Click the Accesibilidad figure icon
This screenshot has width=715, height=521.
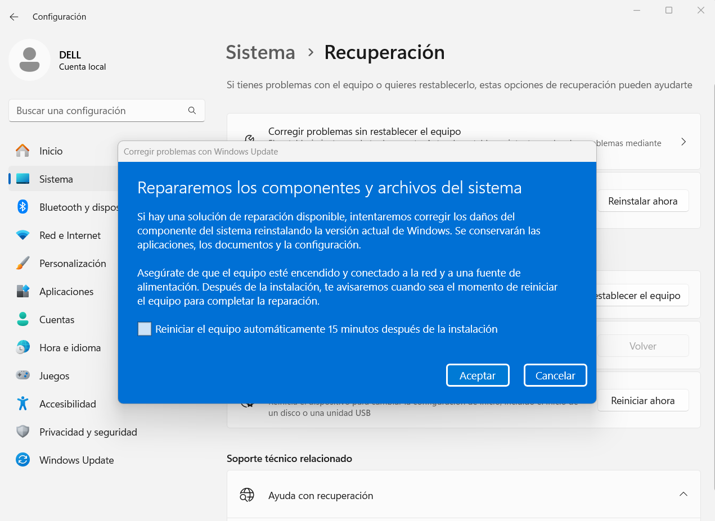tap(23, 404)
